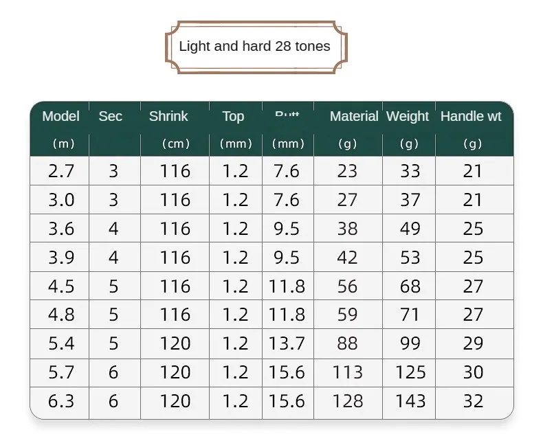Select the weight value 125
The height and width of the screenshot is (443, 543).
tap(410, 372)
